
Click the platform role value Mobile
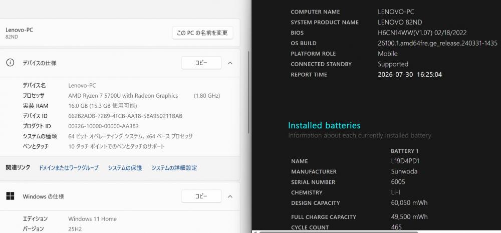pyautogui.click(x=388, y=54)
